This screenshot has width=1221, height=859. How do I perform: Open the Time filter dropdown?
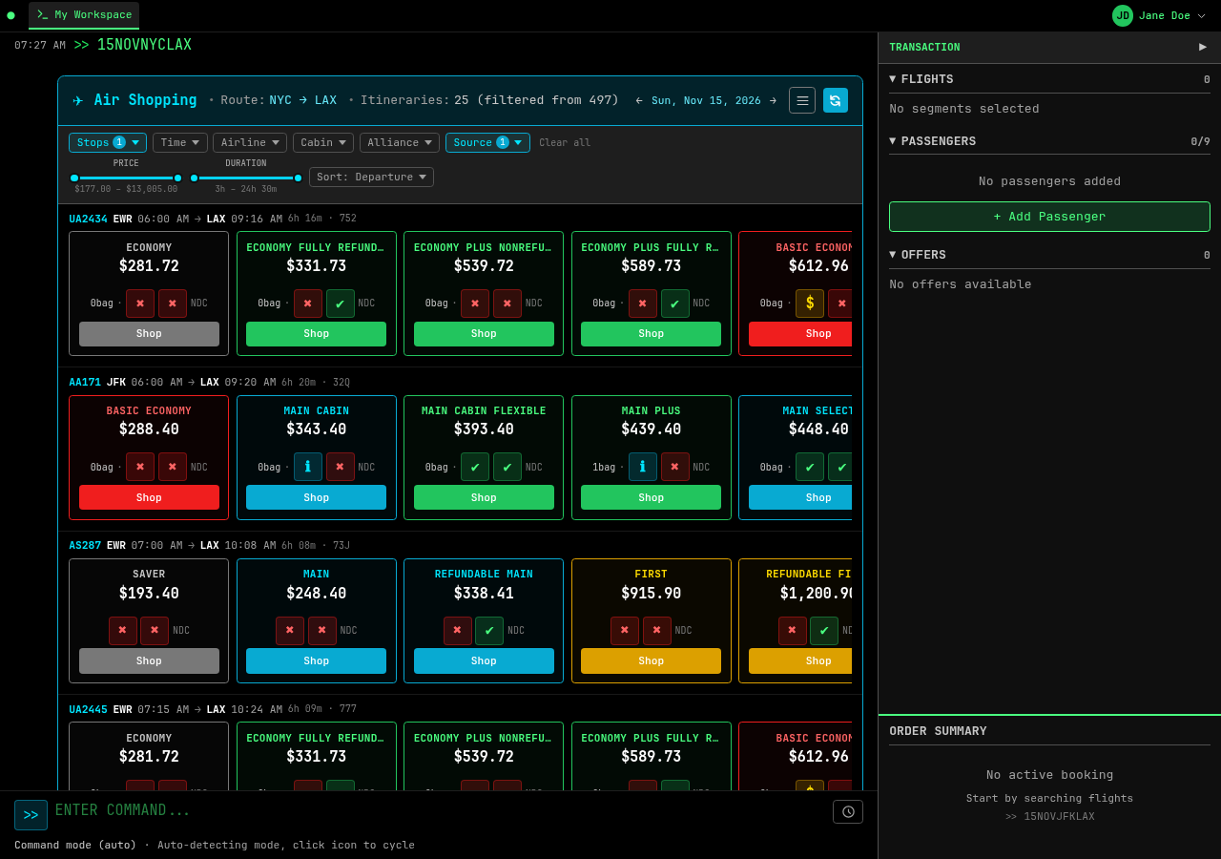pyautogui.click(x=180, y=142)
